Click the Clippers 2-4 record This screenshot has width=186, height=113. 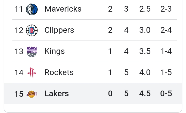pyautogui.click(x=166, y=30)
